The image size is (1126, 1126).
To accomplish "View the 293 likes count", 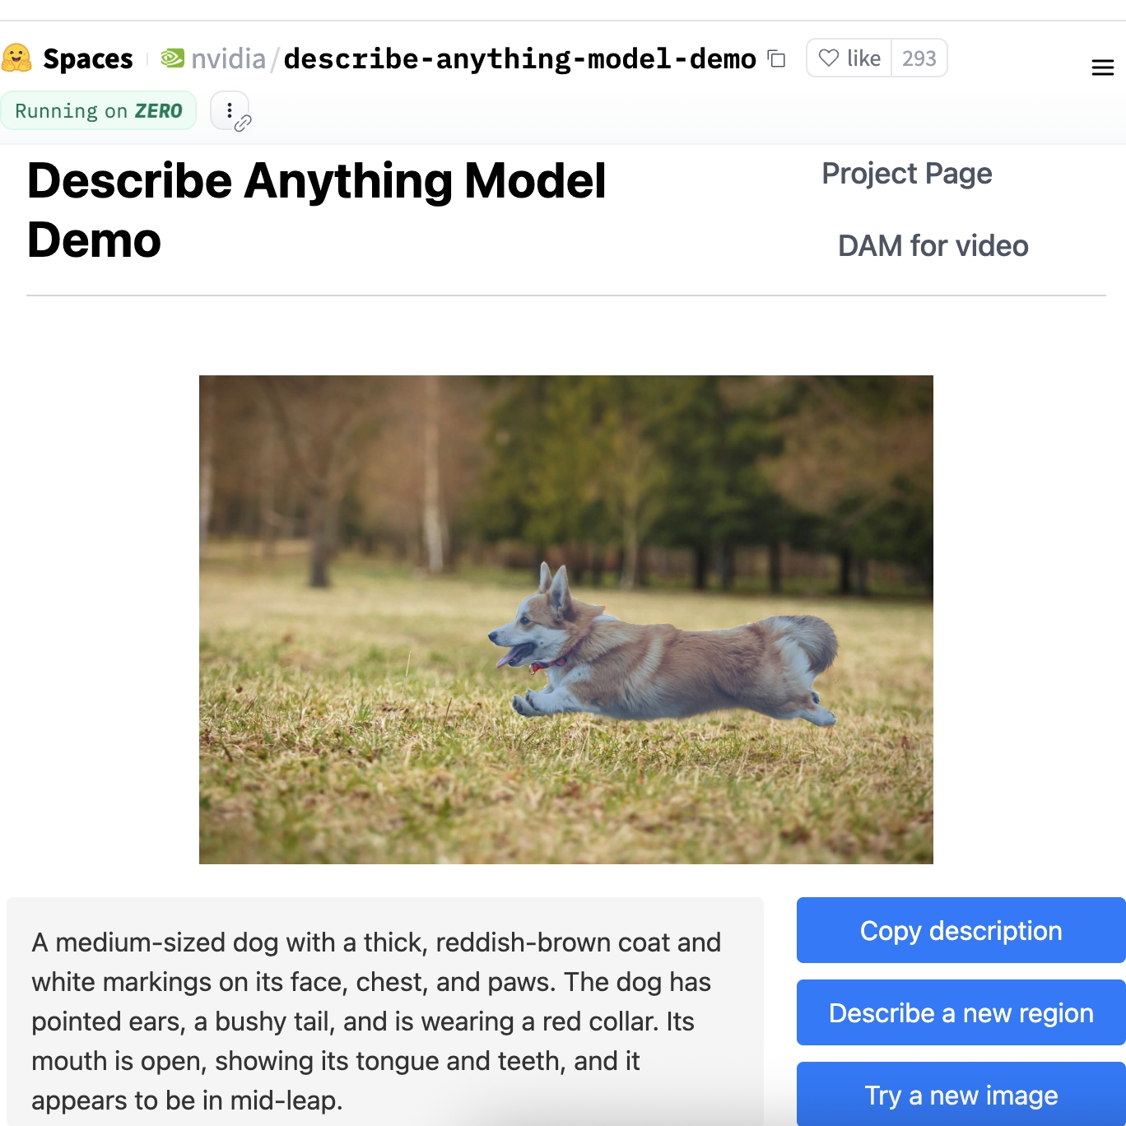I will tap(919, 58).
